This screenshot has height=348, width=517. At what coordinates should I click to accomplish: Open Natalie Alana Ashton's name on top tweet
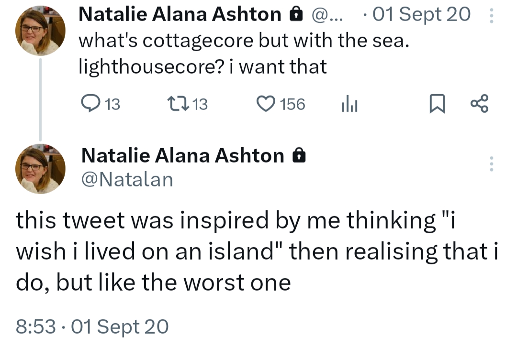click(180, 15)
